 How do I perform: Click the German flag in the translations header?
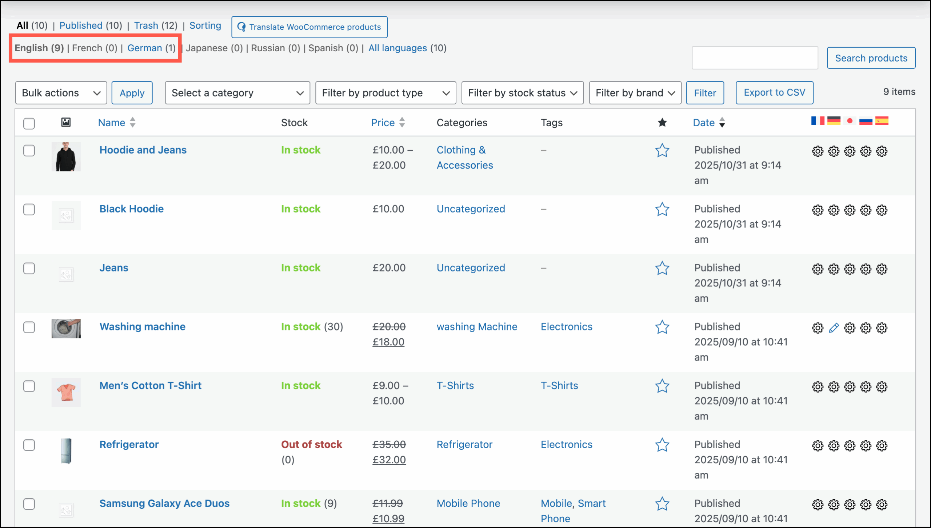tap(834, 120)
